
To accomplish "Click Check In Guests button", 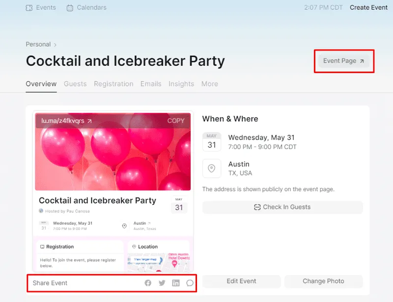I will pyautogui.click(x=282, y=207).
